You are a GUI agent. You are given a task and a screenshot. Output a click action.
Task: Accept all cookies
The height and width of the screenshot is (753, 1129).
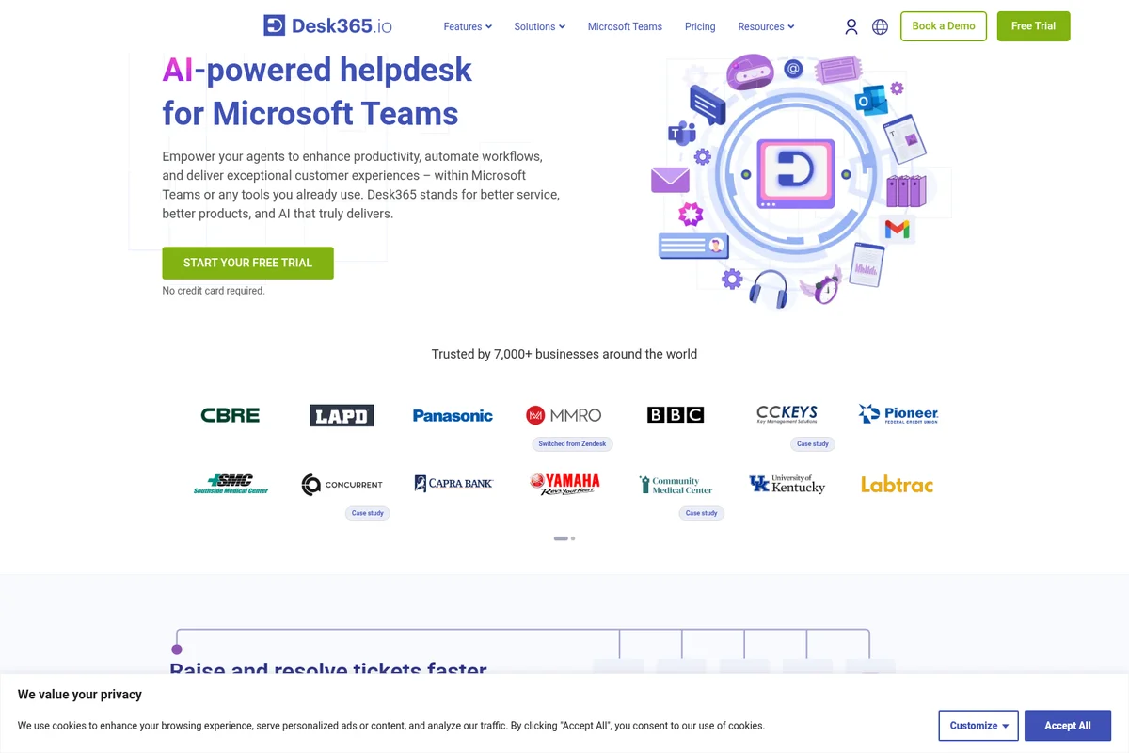point(1068,725)
